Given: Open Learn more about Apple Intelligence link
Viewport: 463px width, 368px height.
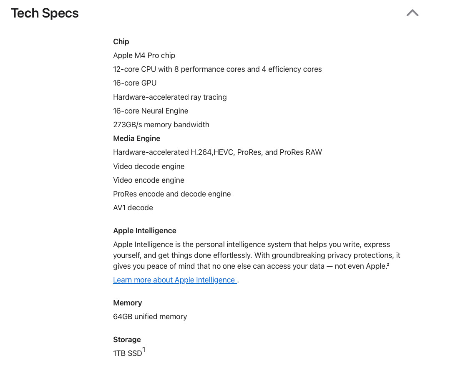Looking at the screenshot, I should (x=175, y=280).
